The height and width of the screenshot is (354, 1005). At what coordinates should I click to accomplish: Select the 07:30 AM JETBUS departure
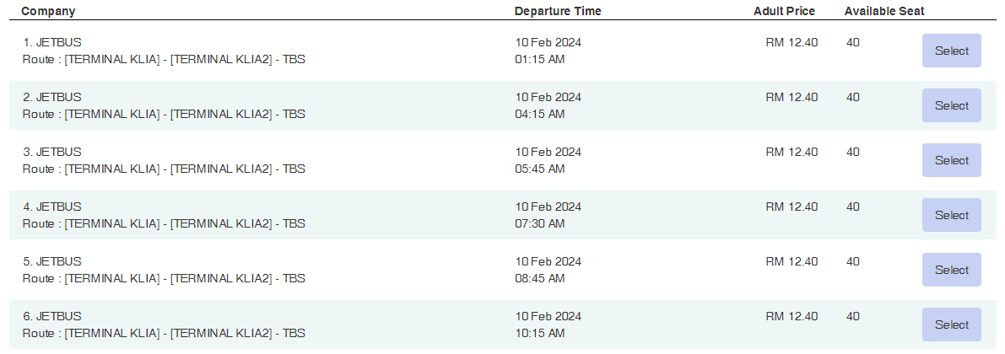tap(951, 215)
